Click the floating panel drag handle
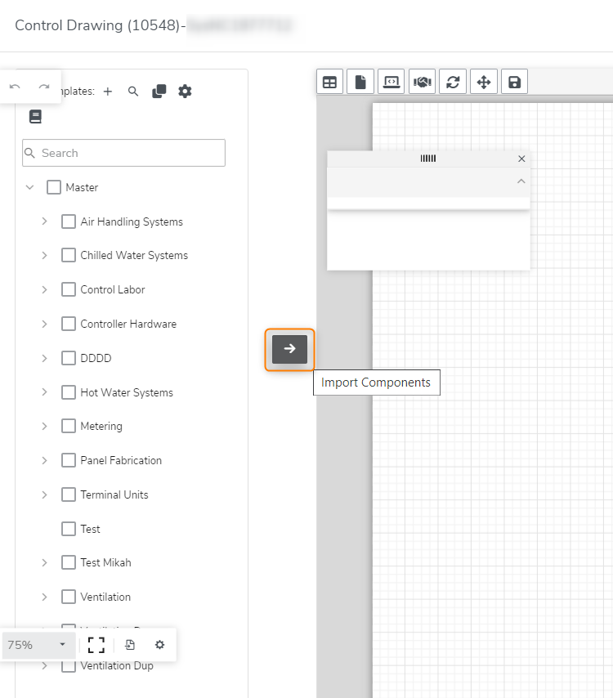The width and height of the screenshot is (613, 698). pos(428,159)
